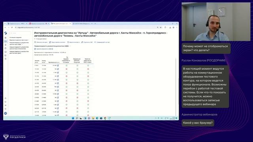The image size is (253, 142).
Task: Follow the back-to-plan link under the page title
Action: [40, 39]
